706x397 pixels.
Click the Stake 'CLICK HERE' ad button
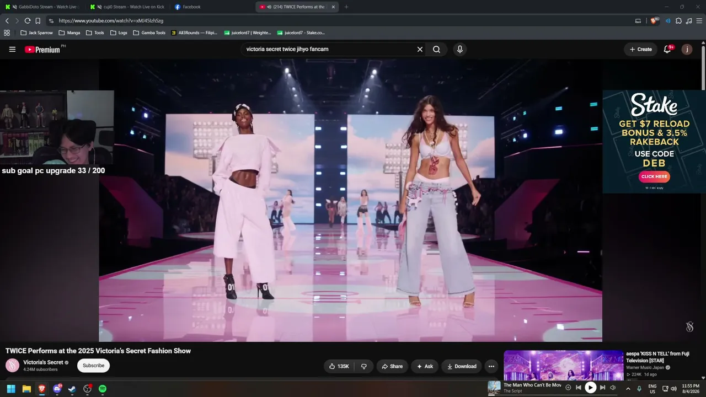654,176
